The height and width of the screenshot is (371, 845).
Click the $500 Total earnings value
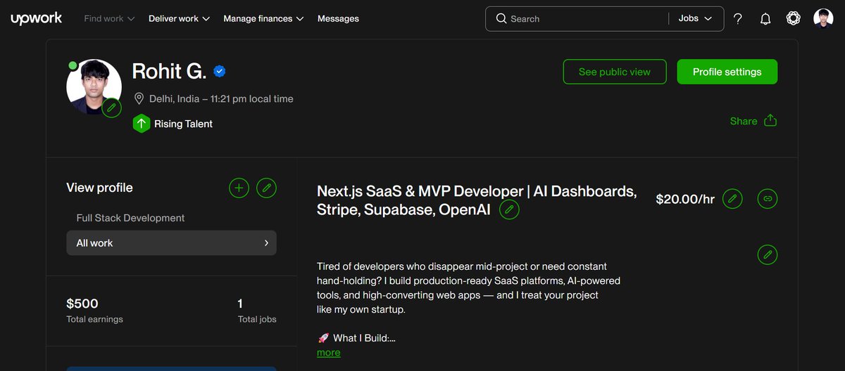pos(82,304)
